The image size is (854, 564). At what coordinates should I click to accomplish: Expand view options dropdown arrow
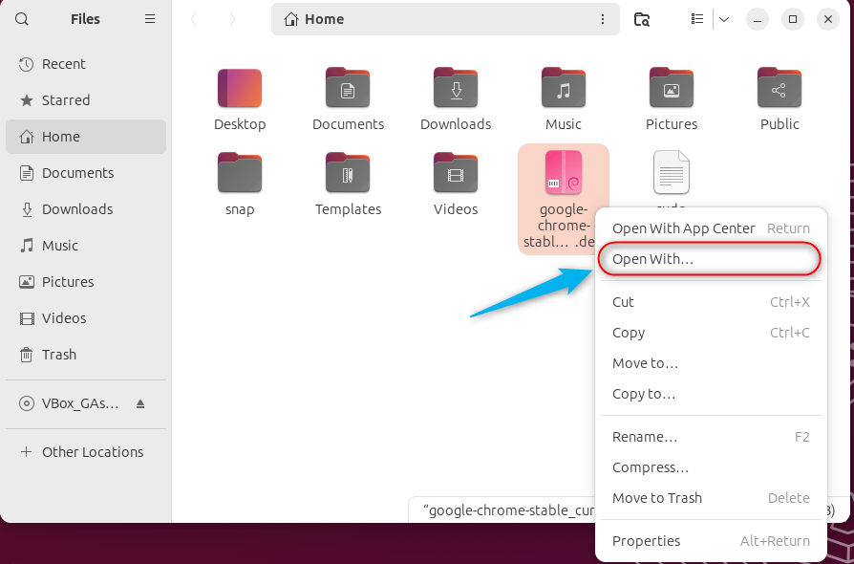click(724, 19)
